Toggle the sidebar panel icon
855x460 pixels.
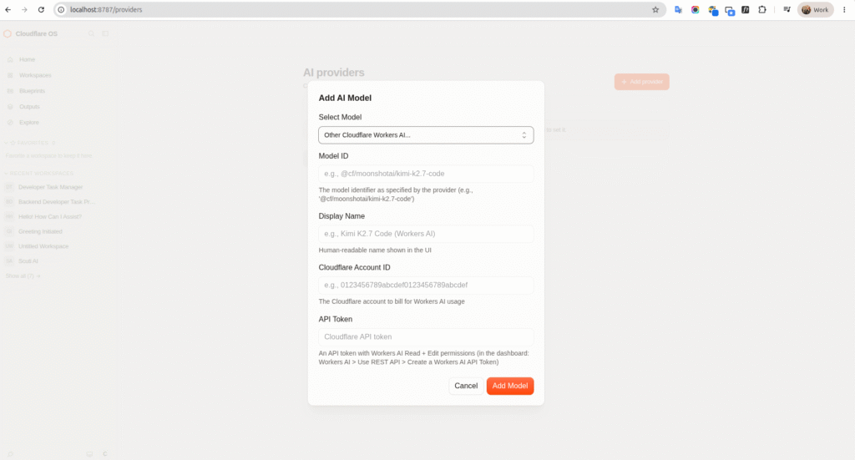(x=105, y=33)
